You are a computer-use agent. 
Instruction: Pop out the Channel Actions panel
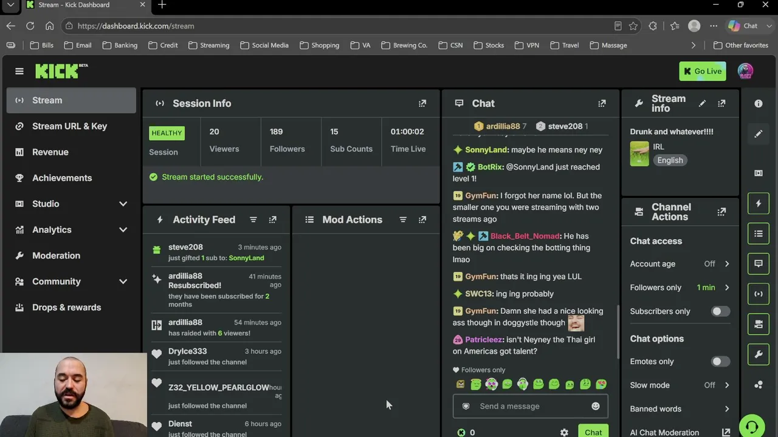click(x=721, y=212)
